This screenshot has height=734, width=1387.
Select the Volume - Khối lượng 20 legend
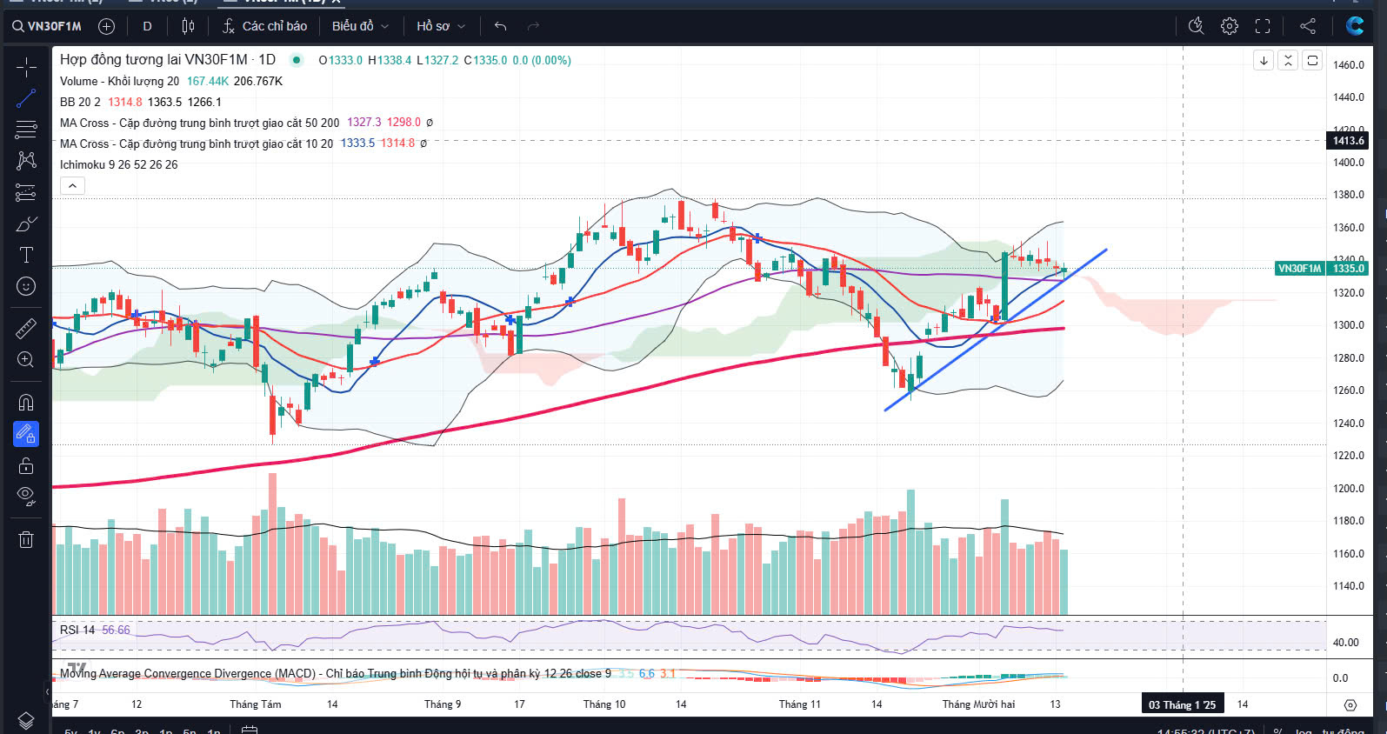tap(119, 81)
